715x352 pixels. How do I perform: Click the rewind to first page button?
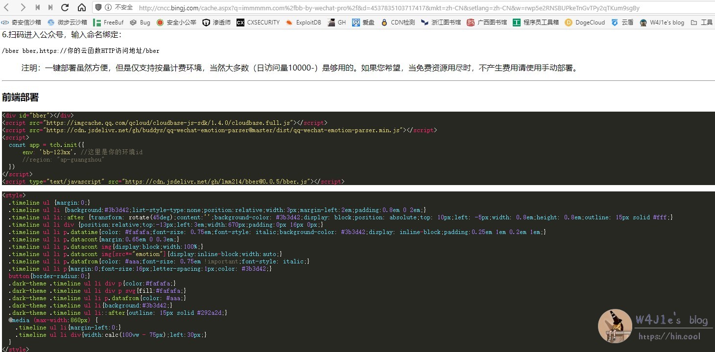pyautogui.click(x=38, y=7)
